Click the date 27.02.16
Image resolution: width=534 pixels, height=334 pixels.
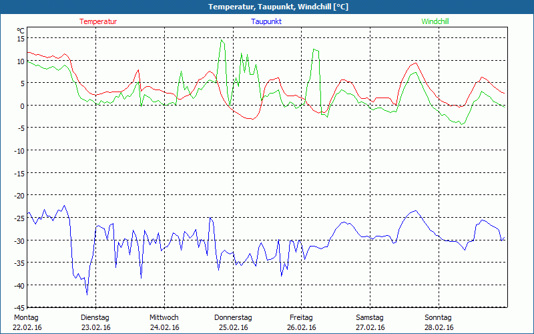(x=370, y=327)
